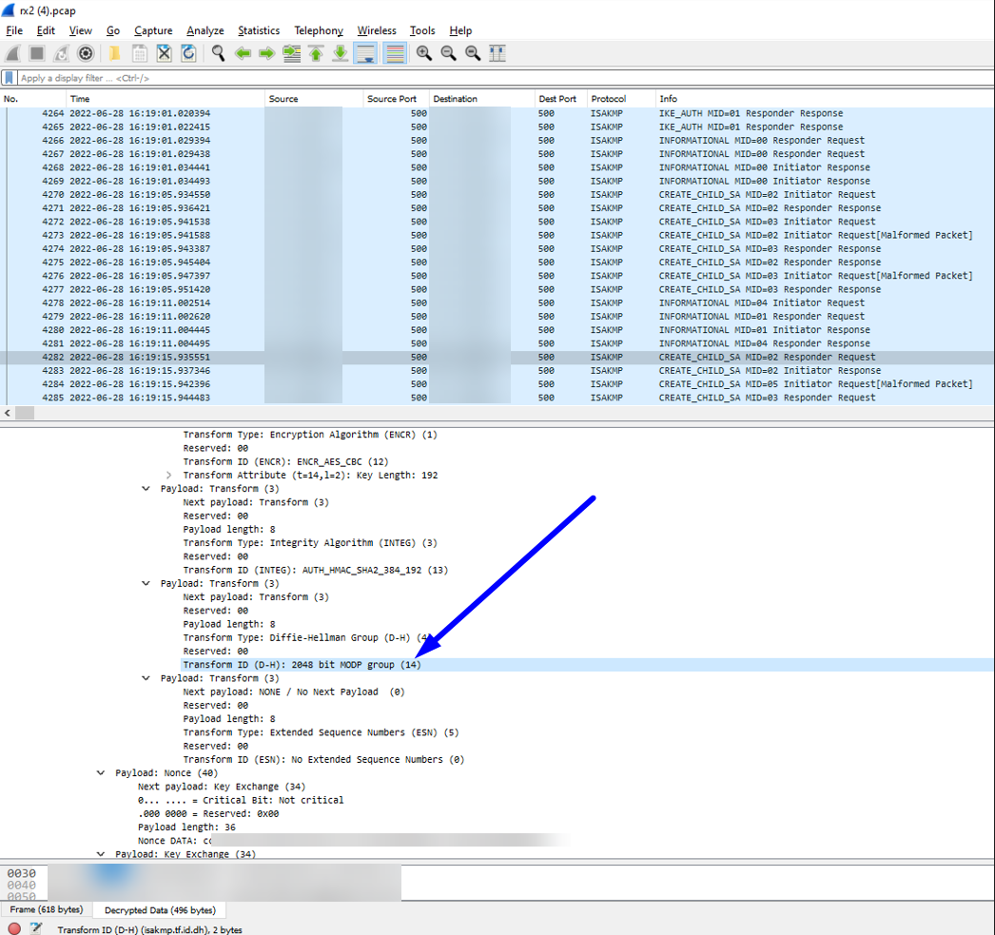Collapse the Payload: Nonce (40) node
995x935 pixels.
pos(101,772)
